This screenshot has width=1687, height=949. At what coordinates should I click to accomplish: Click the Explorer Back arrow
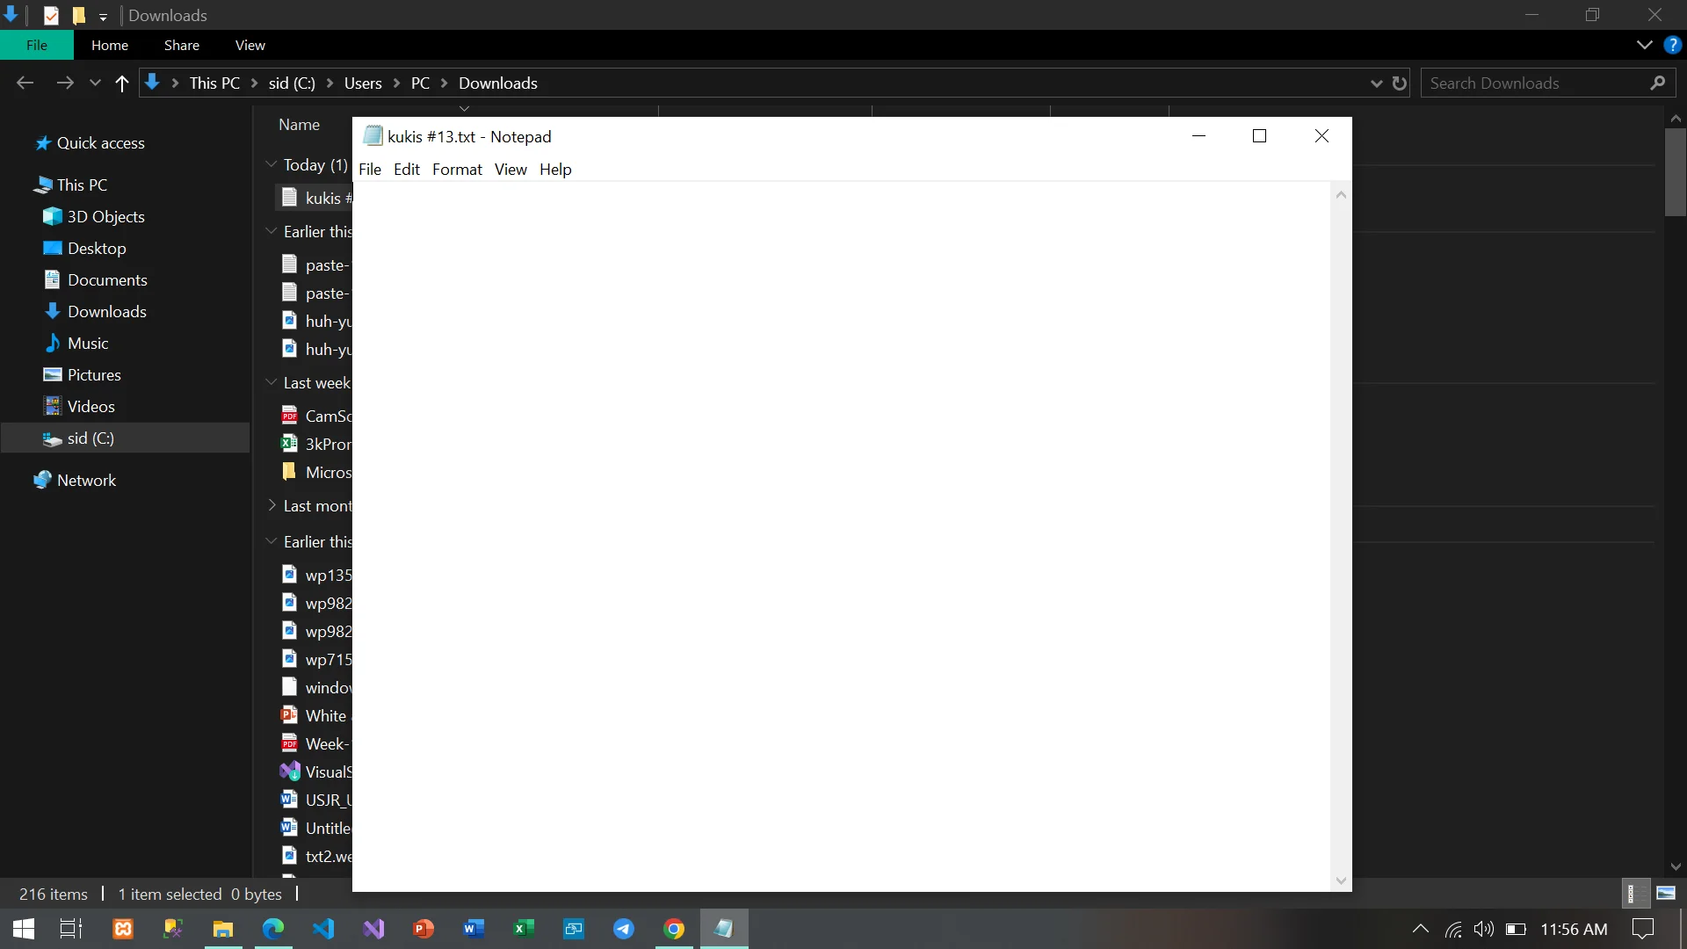coord(25,83)
